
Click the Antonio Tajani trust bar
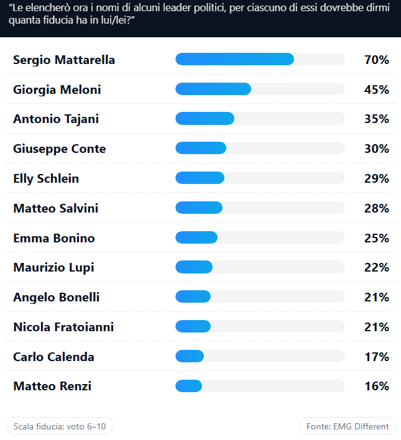pyautogui.click(x=260, y=119)
